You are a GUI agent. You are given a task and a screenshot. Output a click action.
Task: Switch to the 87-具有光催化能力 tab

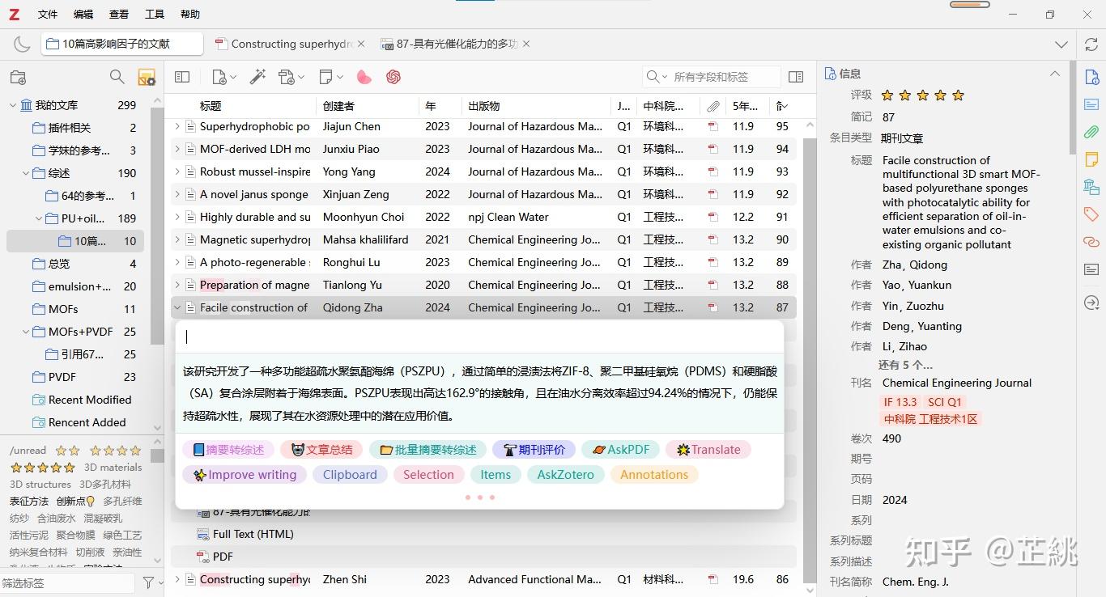[x=455, y=44]
